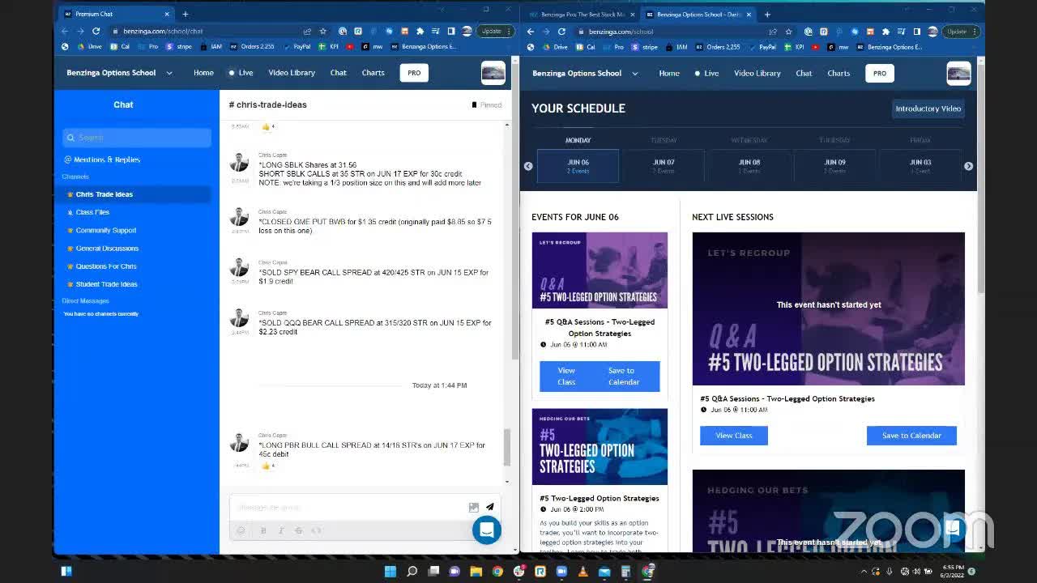The height and width of the screenshot is (583, 1037).
Task: Toggle bold formatting in message composer
Action: click(x=262, y=530)
